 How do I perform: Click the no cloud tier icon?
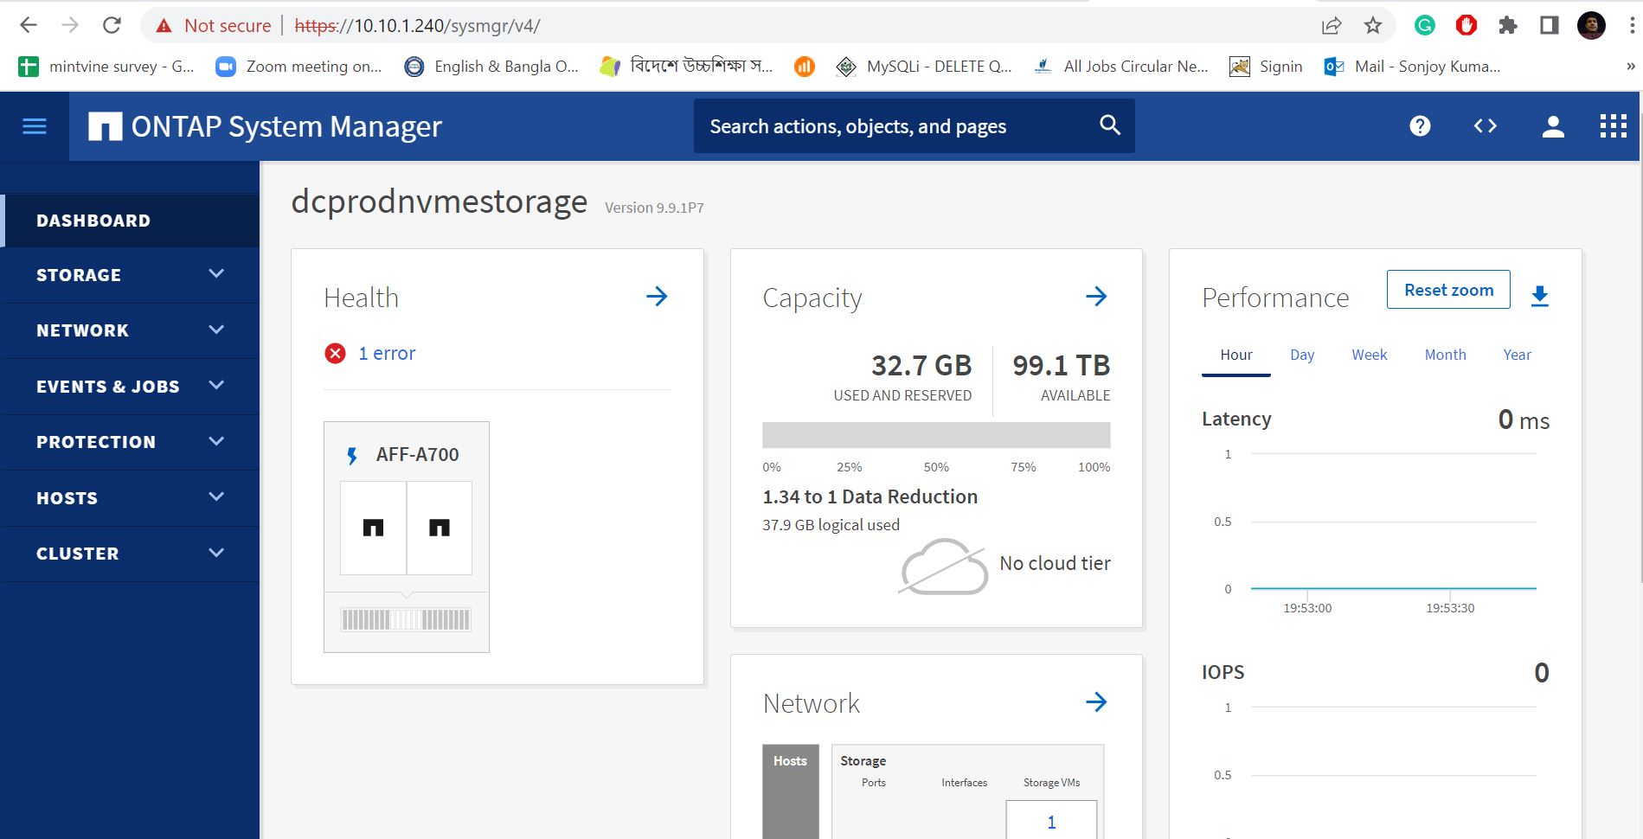tap(944, 567)
